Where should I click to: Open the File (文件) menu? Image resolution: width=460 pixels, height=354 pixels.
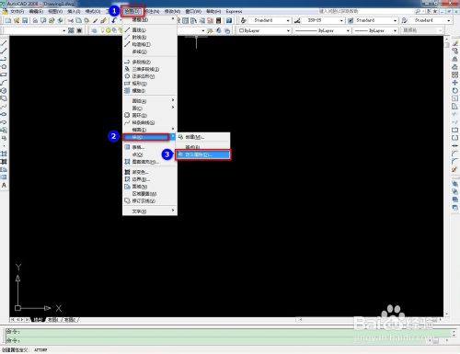pos(17,11)
